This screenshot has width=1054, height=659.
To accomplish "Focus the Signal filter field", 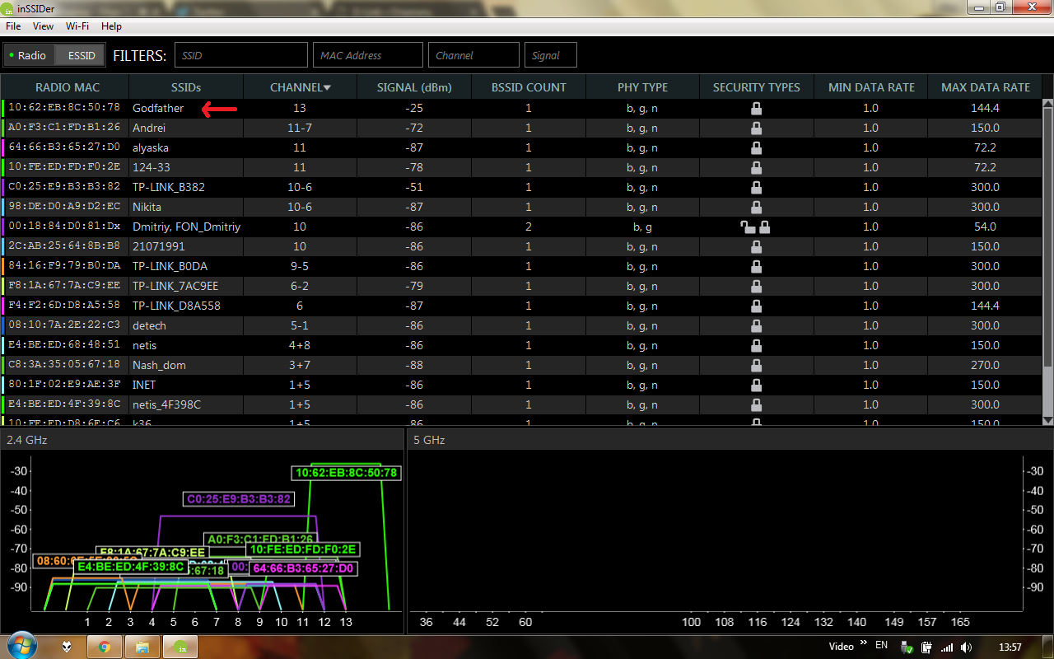I will click(x=551, y=55).
